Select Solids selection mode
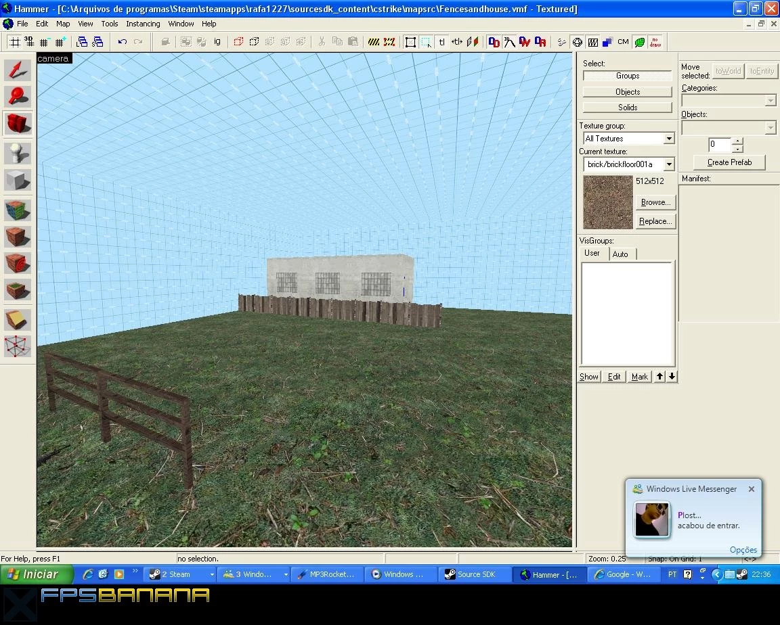This screenshot has height=625, width=780. tap(627, 108)
